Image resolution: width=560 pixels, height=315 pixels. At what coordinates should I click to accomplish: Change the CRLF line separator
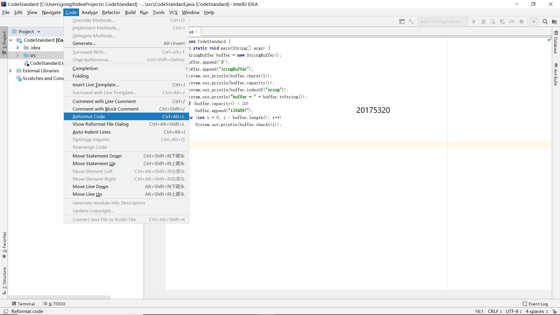(x=495, y=311)
